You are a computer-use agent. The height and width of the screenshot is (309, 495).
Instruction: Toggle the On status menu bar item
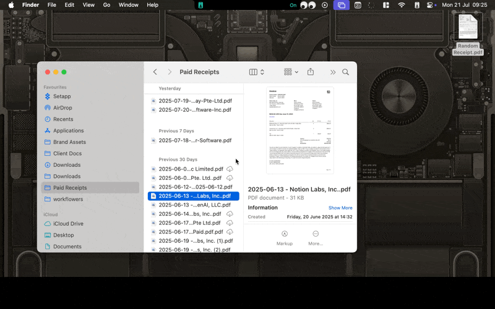tap(293, 5)
